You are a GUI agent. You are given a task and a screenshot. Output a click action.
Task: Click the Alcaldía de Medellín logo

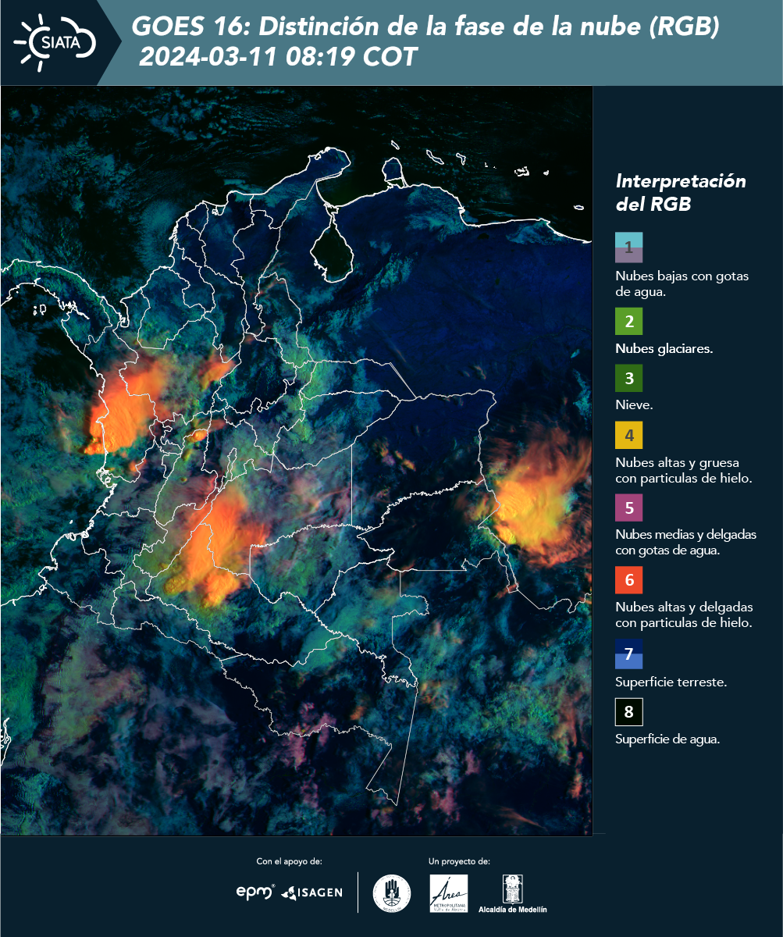click(x=512, y=894)
